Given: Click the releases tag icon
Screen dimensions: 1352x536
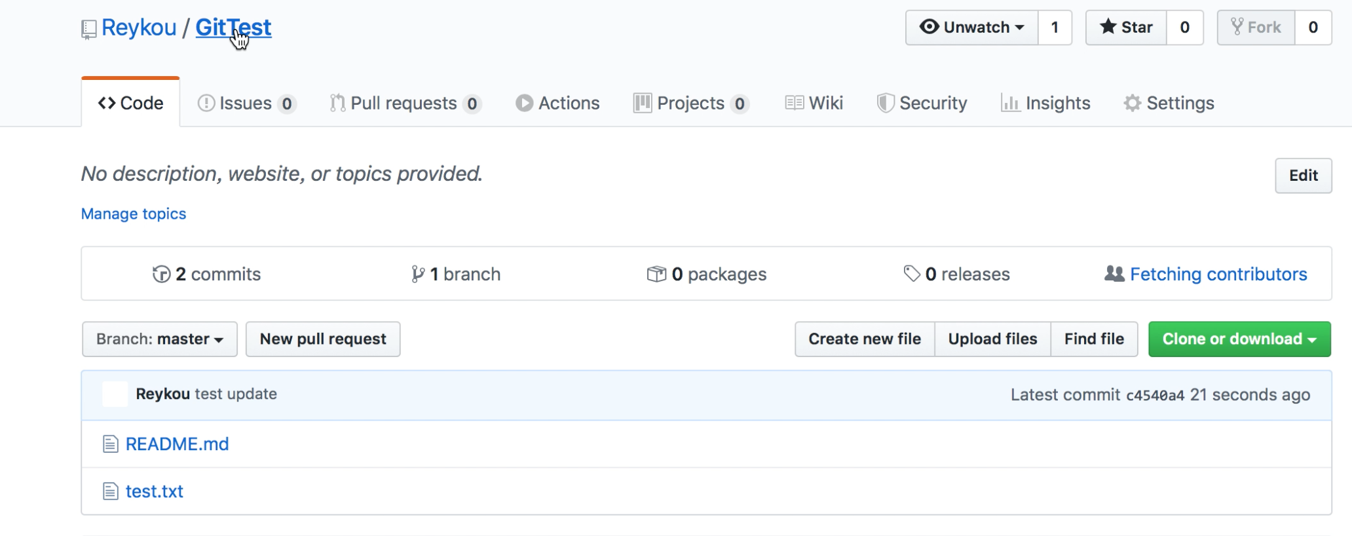Looking at the screenshot, I should tap(911, 273).
